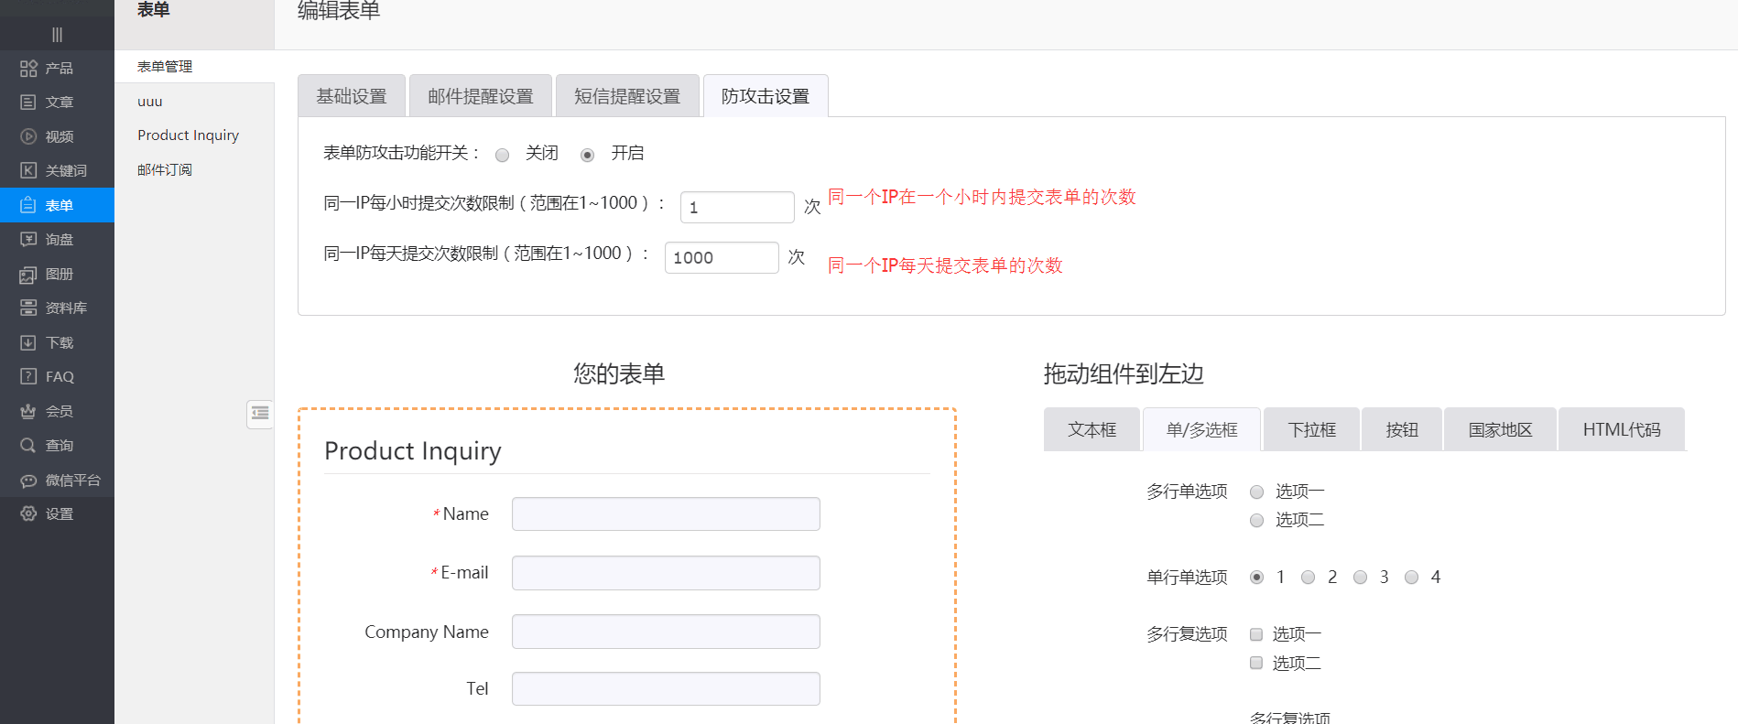Screen dimensions: 1738x724
Task: Open the Articles (文章) sidebar icon
Action: [28, 103]
